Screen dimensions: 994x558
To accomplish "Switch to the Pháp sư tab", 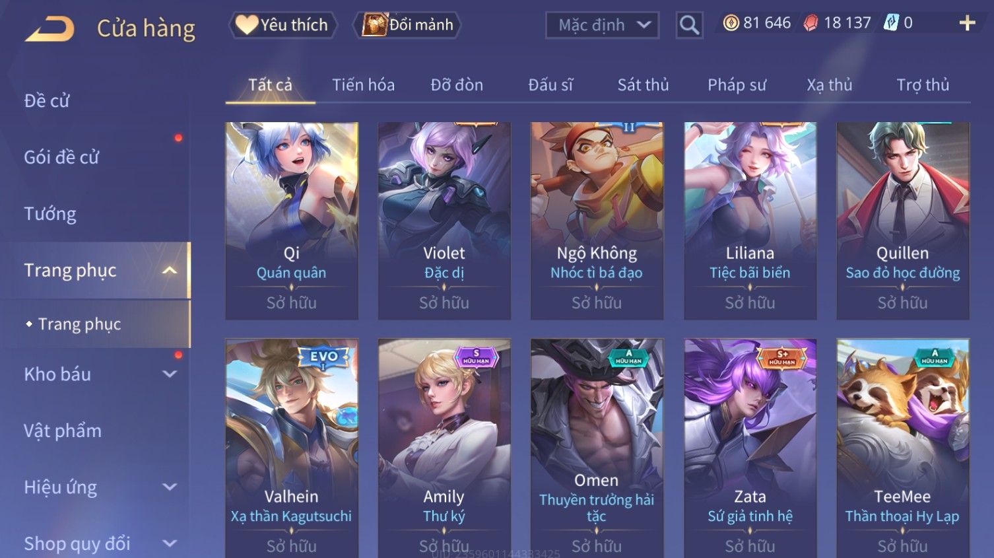I will 737,85.
